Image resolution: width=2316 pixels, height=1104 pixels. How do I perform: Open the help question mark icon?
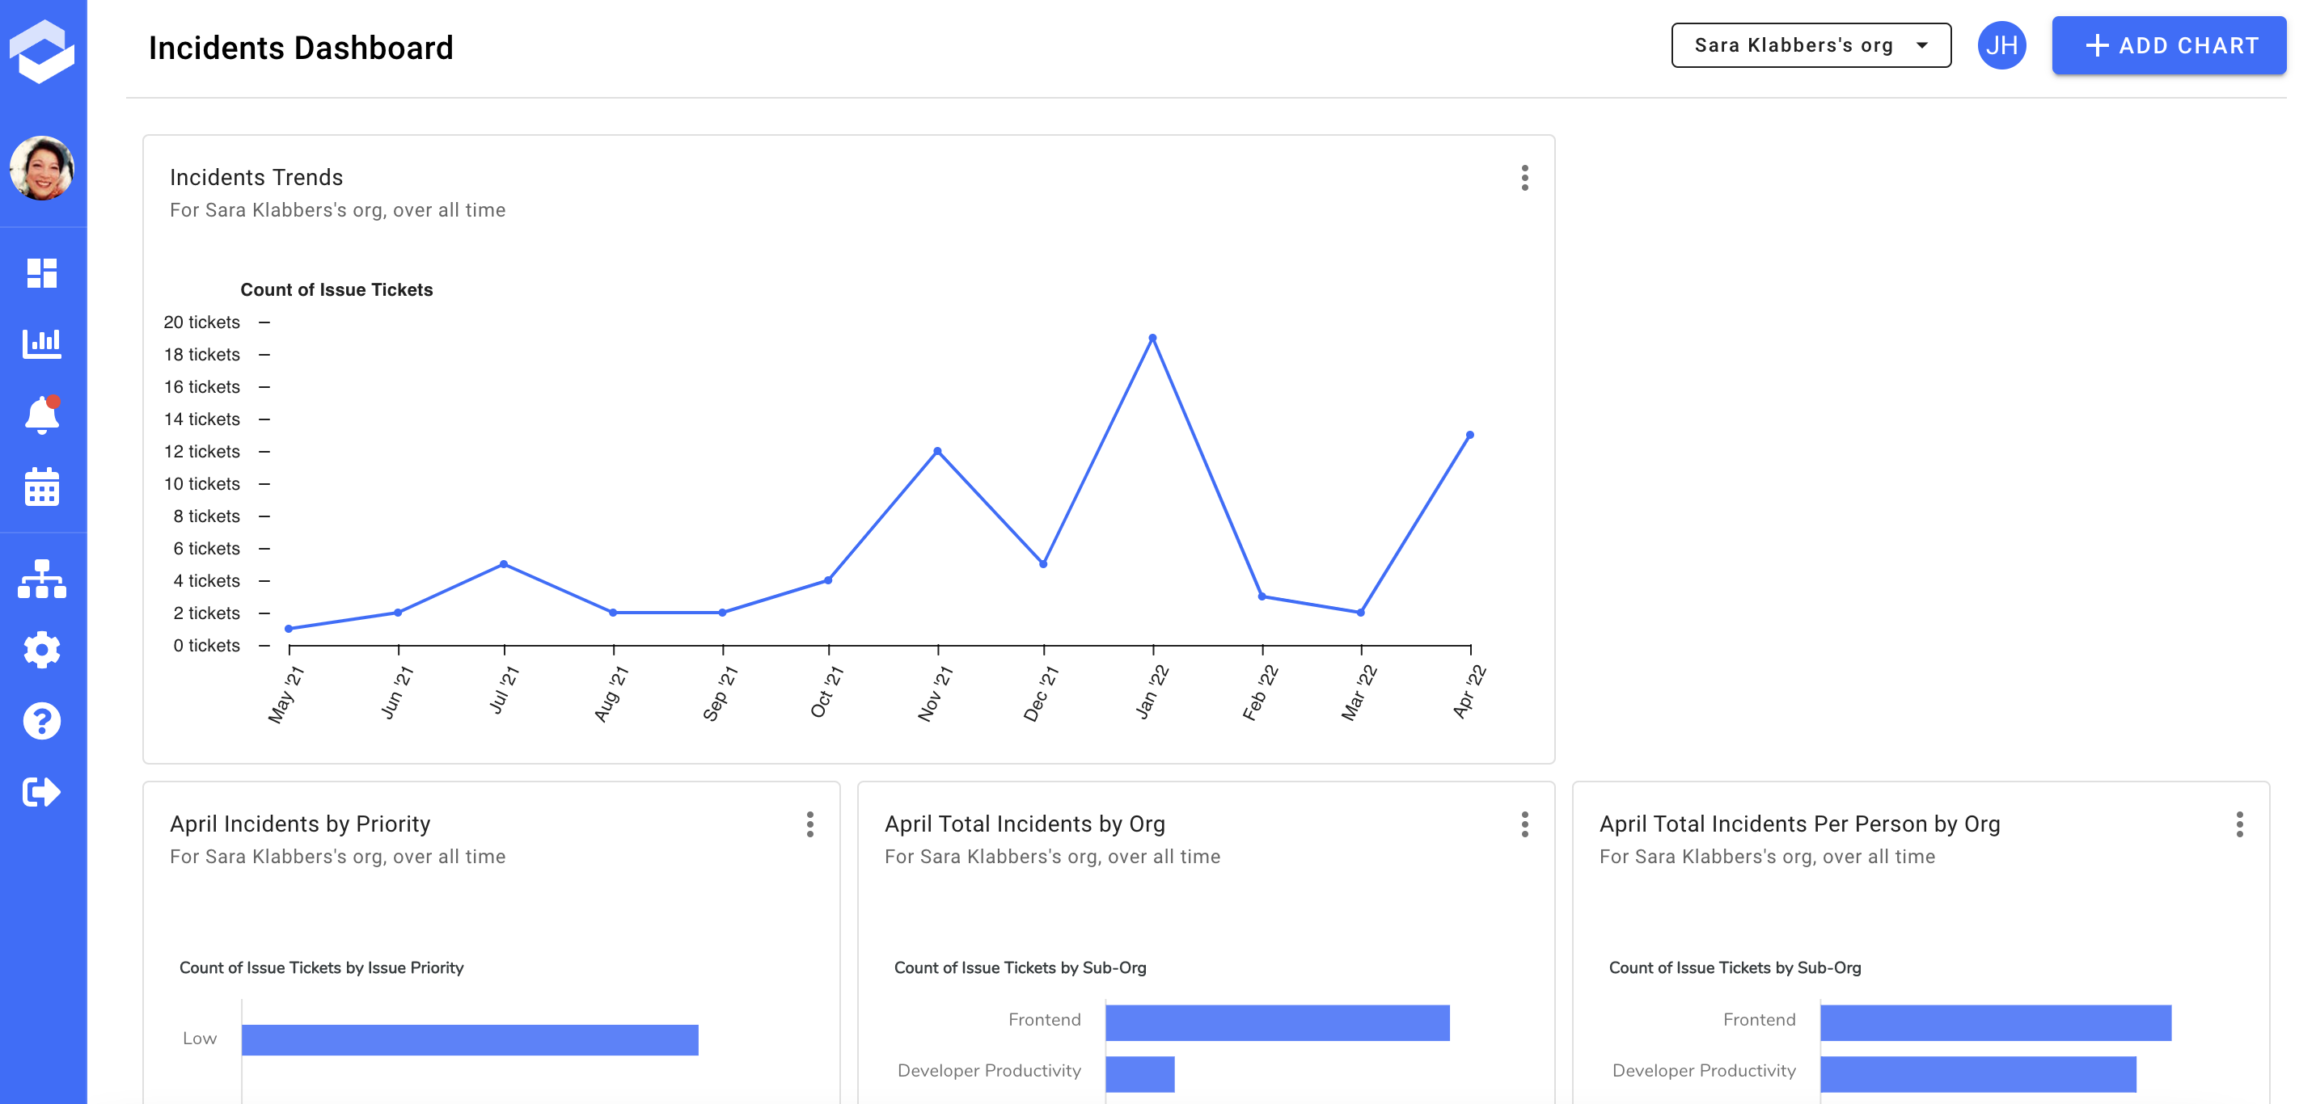(x=41, y=720)
